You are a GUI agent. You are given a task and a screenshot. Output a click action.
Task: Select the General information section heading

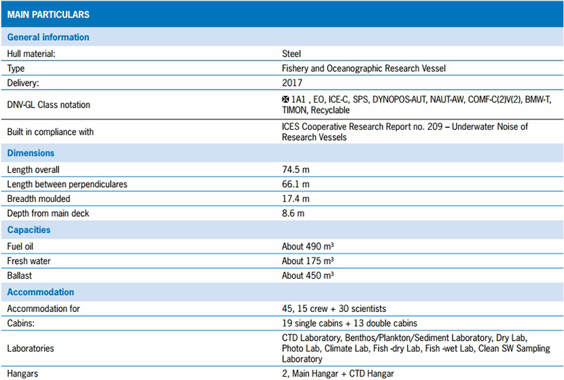click(48, 37)
